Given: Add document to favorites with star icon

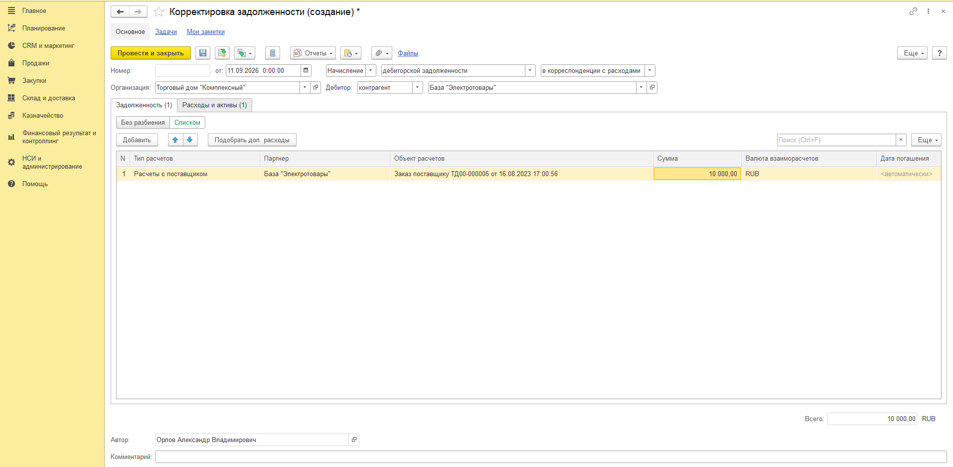Looking at the screenshot, I should tap(159, 11).
